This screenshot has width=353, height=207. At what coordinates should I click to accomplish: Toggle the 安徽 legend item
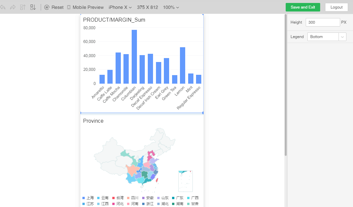[148, 198]
